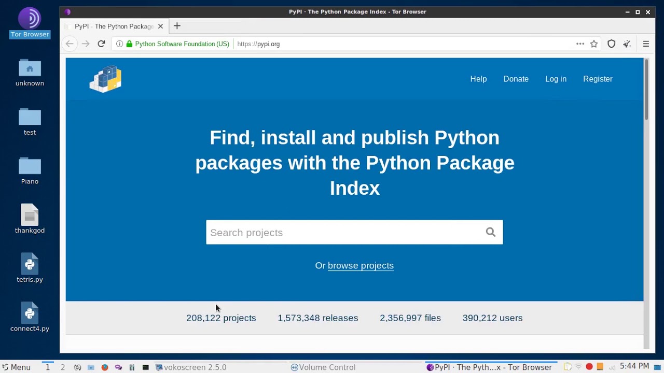Click the green padlock security icon

coord(129,44)
